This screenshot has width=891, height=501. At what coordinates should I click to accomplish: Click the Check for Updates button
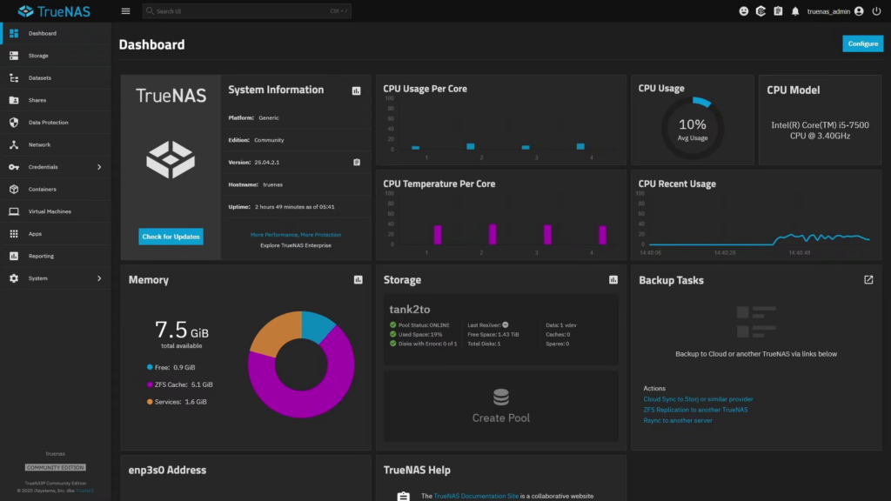click(x=171, y=237)
